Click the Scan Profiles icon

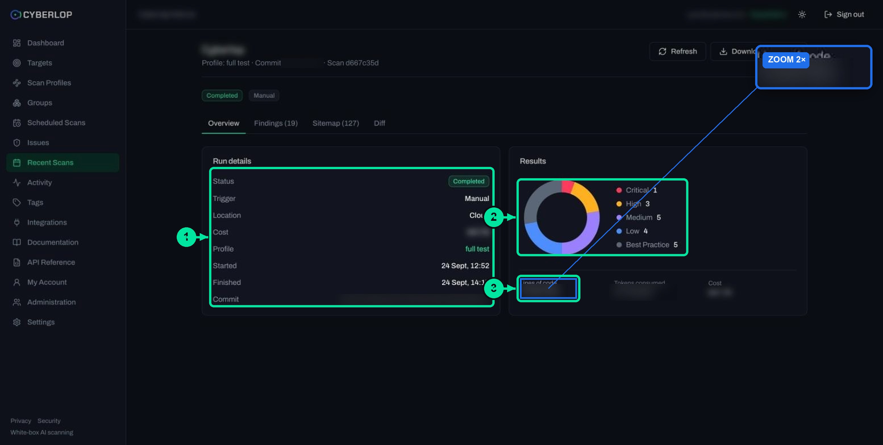(17, 83)
